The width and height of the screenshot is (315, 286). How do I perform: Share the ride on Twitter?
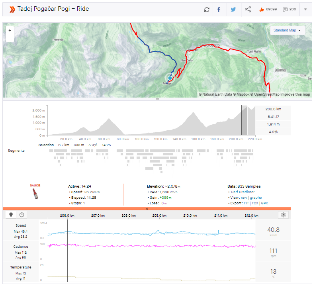click(233, 9)
